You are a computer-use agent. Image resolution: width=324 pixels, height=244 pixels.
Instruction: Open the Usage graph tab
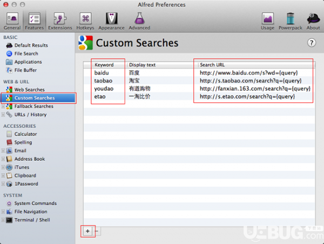click(268, 21)
